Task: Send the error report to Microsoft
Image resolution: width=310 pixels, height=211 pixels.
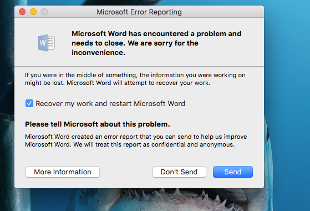Action: click(x=233, y=172)
